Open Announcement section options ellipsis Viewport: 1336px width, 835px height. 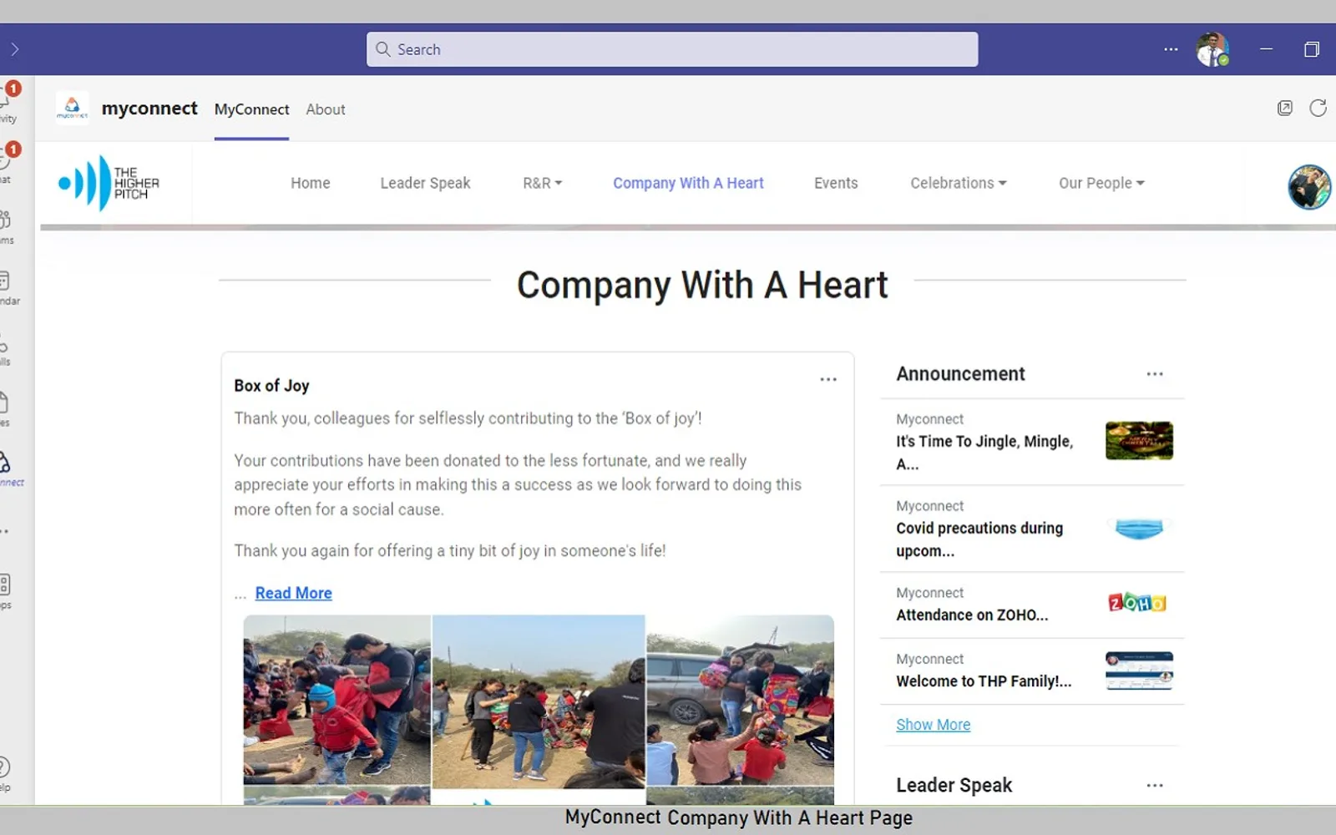[1155, 374]
